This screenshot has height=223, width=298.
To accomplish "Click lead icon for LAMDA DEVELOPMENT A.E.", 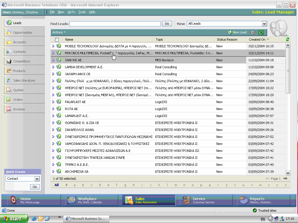I will pyautogui.click(x=59, y=67).
